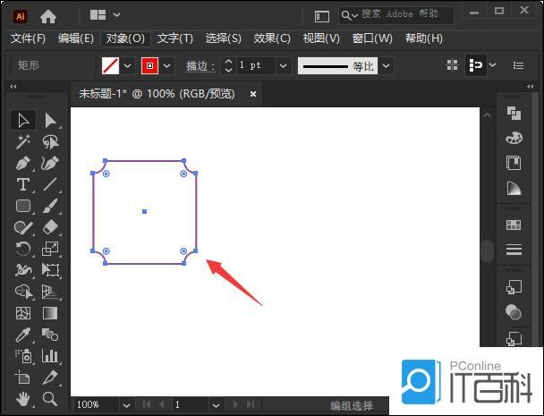Select the Warp tool
The width and height of the screenshot is (544, 416).
pyautogui.click(x=23, y=270)
